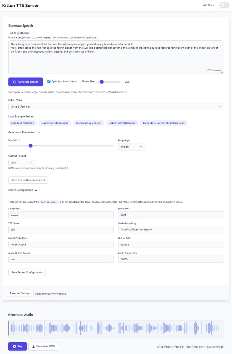Click the download icon on Download WAV

click(x=34, y=346)
